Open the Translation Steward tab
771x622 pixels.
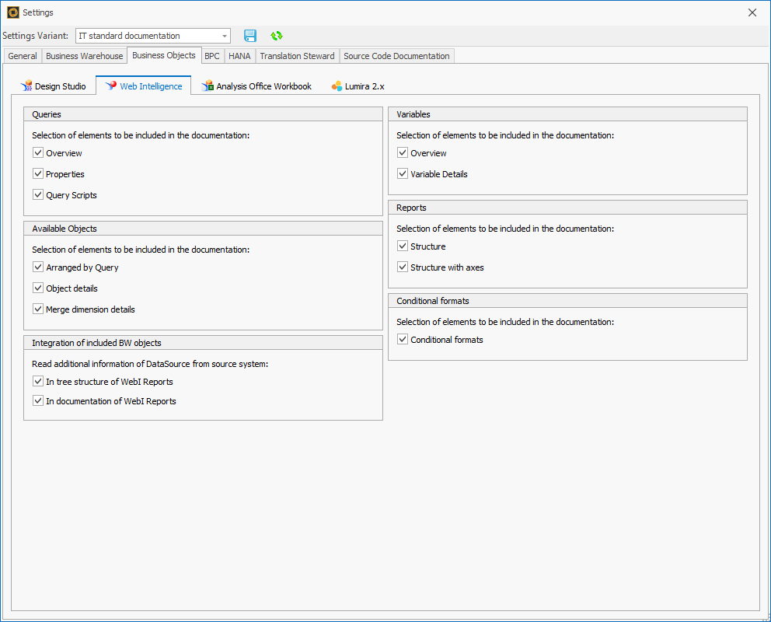tap(297, 55)
